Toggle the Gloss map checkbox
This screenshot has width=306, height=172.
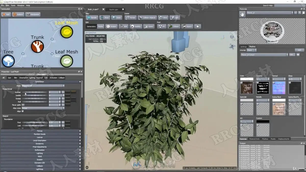290,83
